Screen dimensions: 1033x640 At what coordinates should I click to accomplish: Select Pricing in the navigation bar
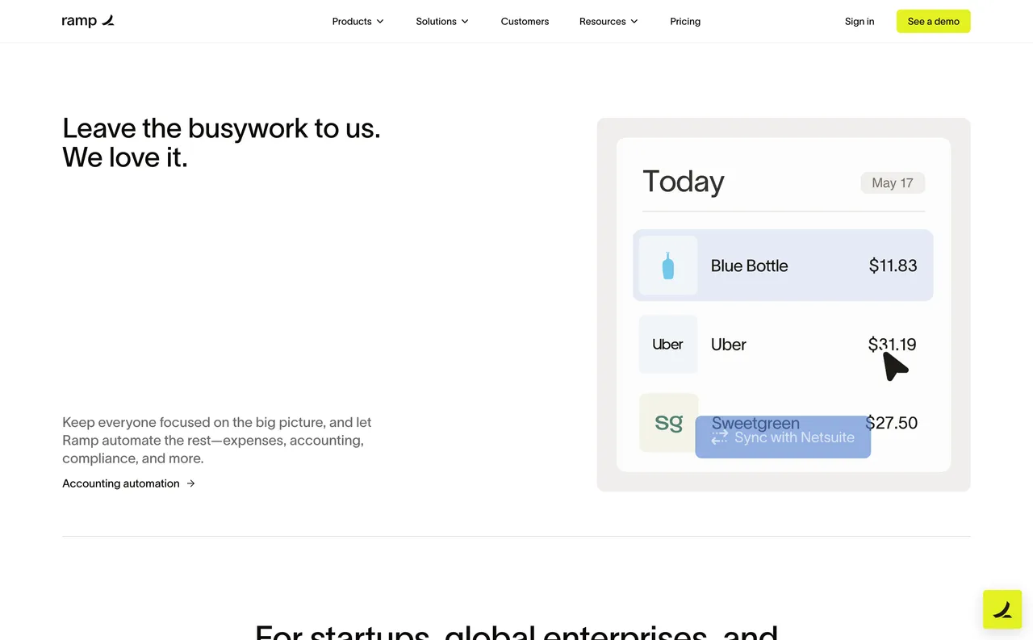pos(684,21)
